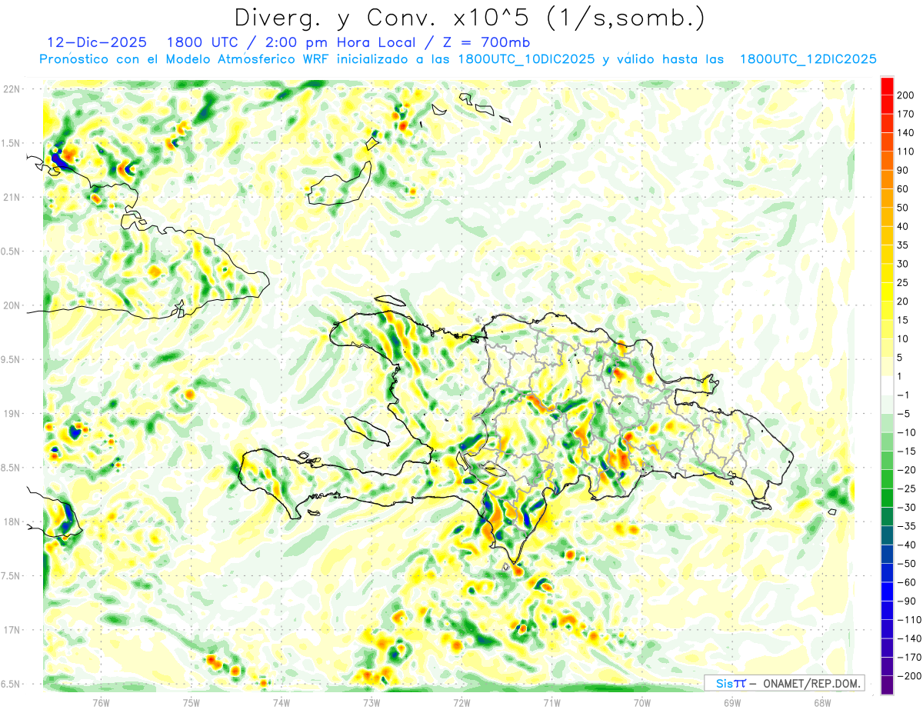Click the '-30' colorbar value
This screenshot has height=713, width=923.
pos(906,508)
